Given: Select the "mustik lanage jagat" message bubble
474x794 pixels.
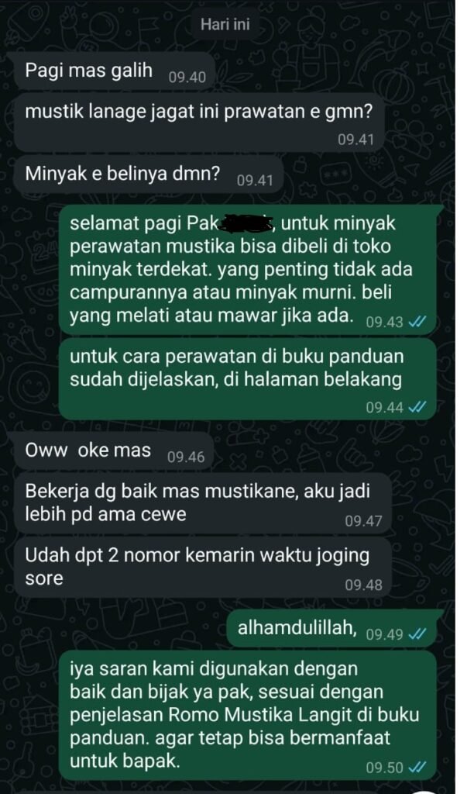Looking at the screenshot, I should (x=199, y=123).
